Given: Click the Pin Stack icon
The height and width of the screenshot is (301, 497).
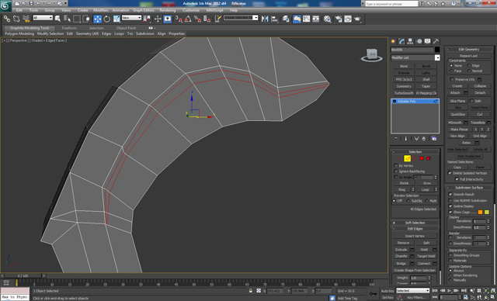Looking at the screenshot, I should 395,139.
